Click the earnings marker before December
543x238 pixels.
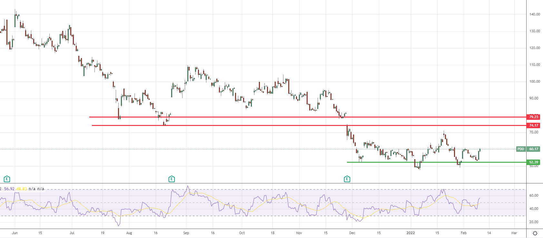[x=347, y=179]
